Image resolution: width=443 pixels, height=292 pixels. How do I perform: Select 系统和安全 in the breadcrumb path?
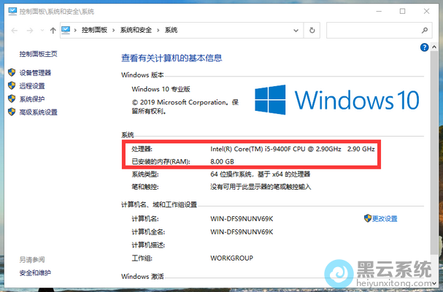[136, 31]
